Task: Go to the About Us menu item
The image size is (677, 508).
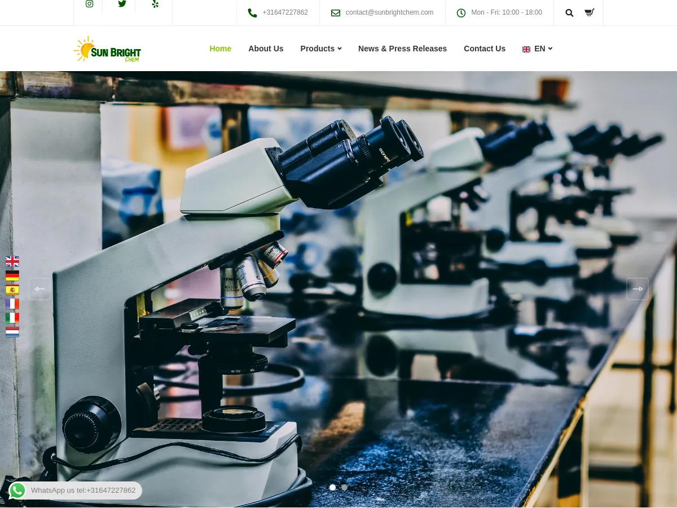Action: 266,49
